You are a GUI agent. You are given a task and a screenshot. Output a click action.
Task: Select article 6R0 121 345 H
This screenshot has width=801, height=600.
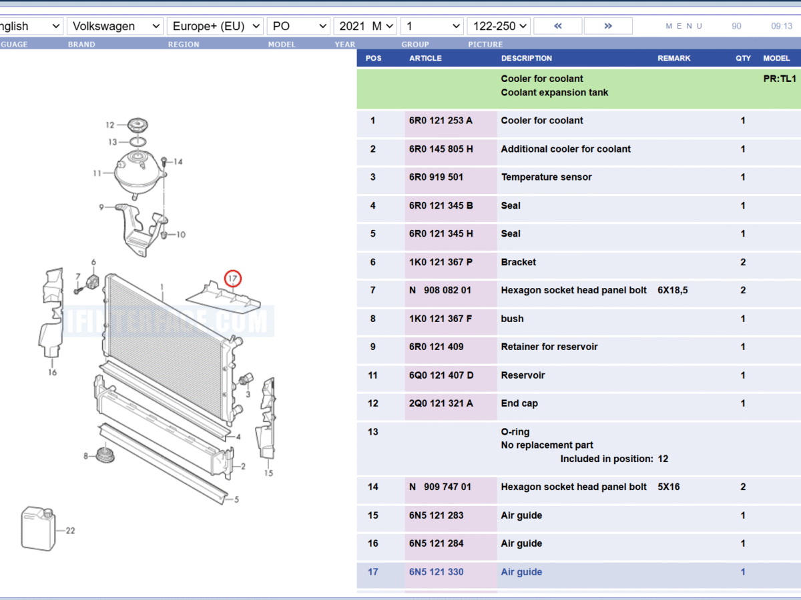tap(441, 234)
